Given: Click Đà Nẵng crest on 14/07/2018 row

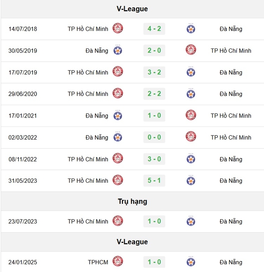Looking at the screenshot, I should pyautogui.click(x=191, y=28).
